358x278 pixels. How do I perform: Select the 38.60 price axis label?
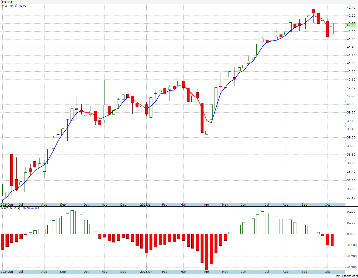[x=351, y=163]
